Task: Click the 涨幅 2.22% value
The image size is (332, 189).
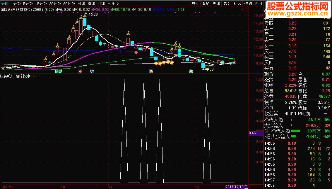Action: tap(291, 85)
